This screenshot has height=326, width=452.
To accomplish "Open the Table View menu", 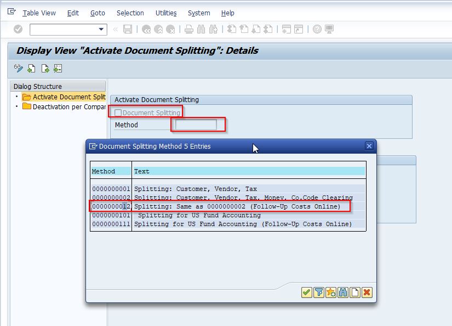I will tap(39, 13).
